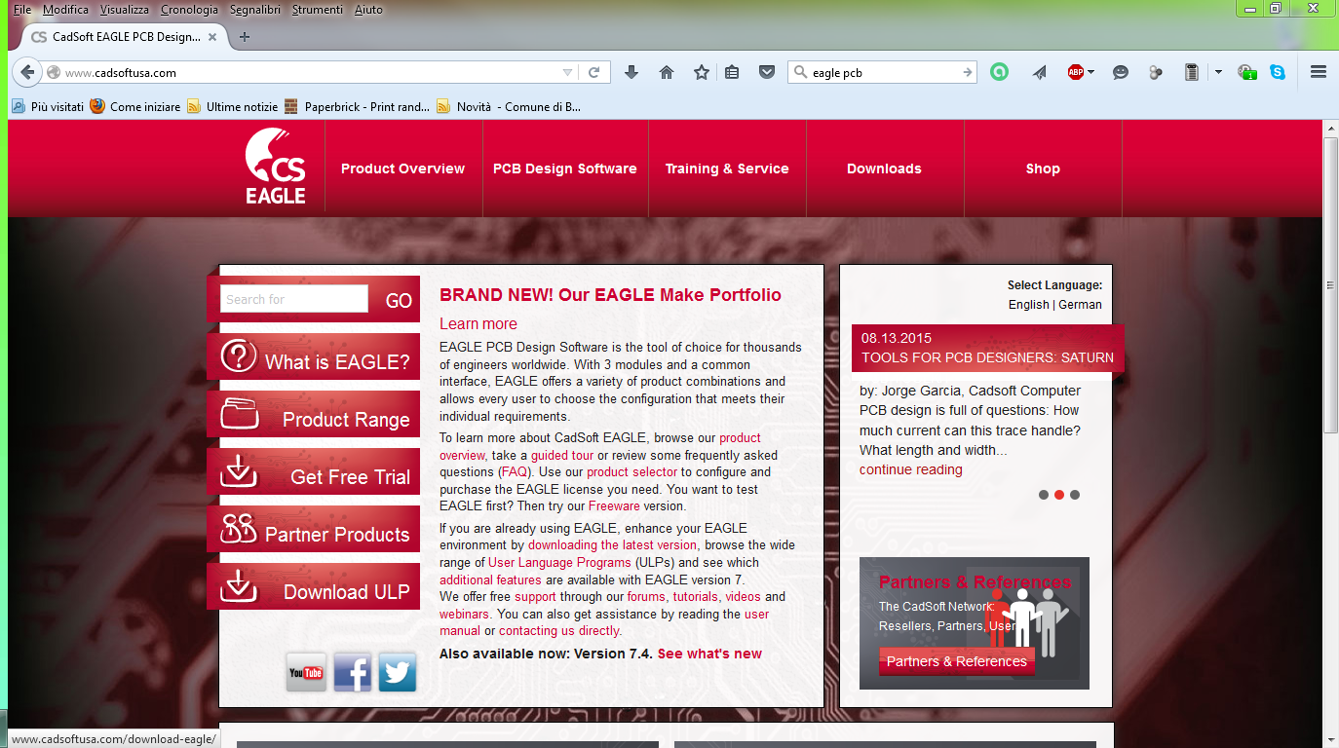Open the Strumenti menu

click(318, 10)
